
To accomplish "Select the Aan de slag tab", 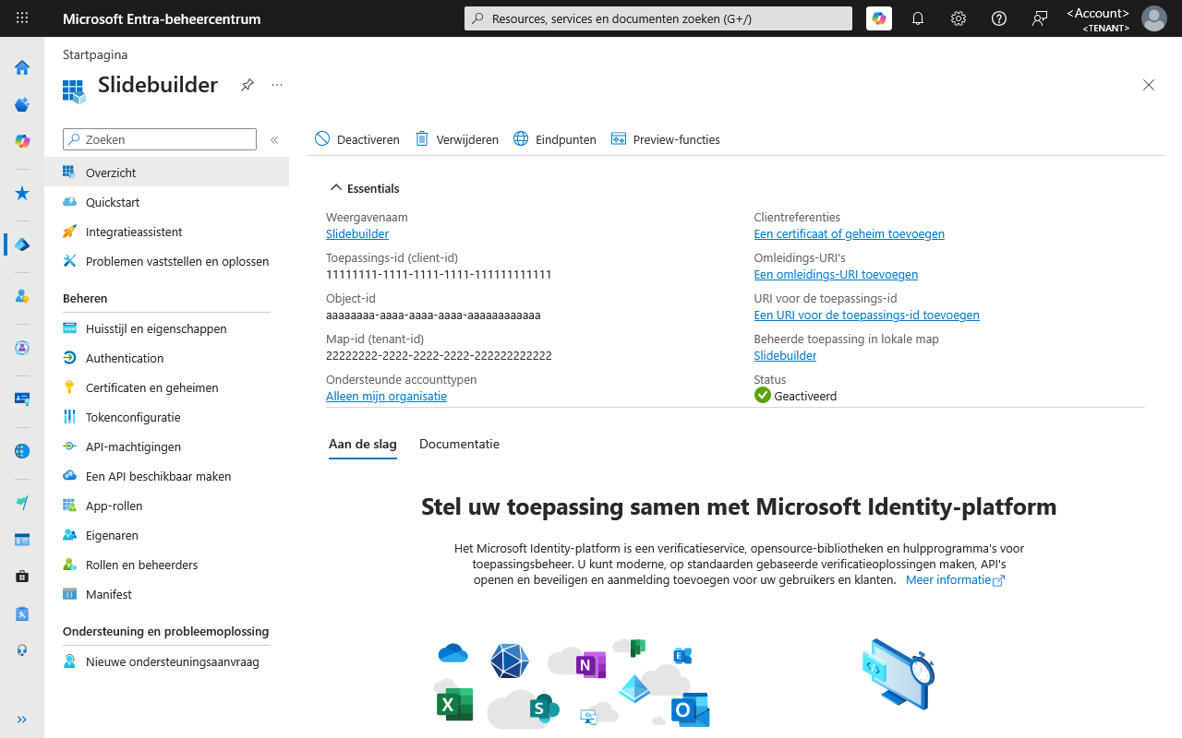I will 363,444.
